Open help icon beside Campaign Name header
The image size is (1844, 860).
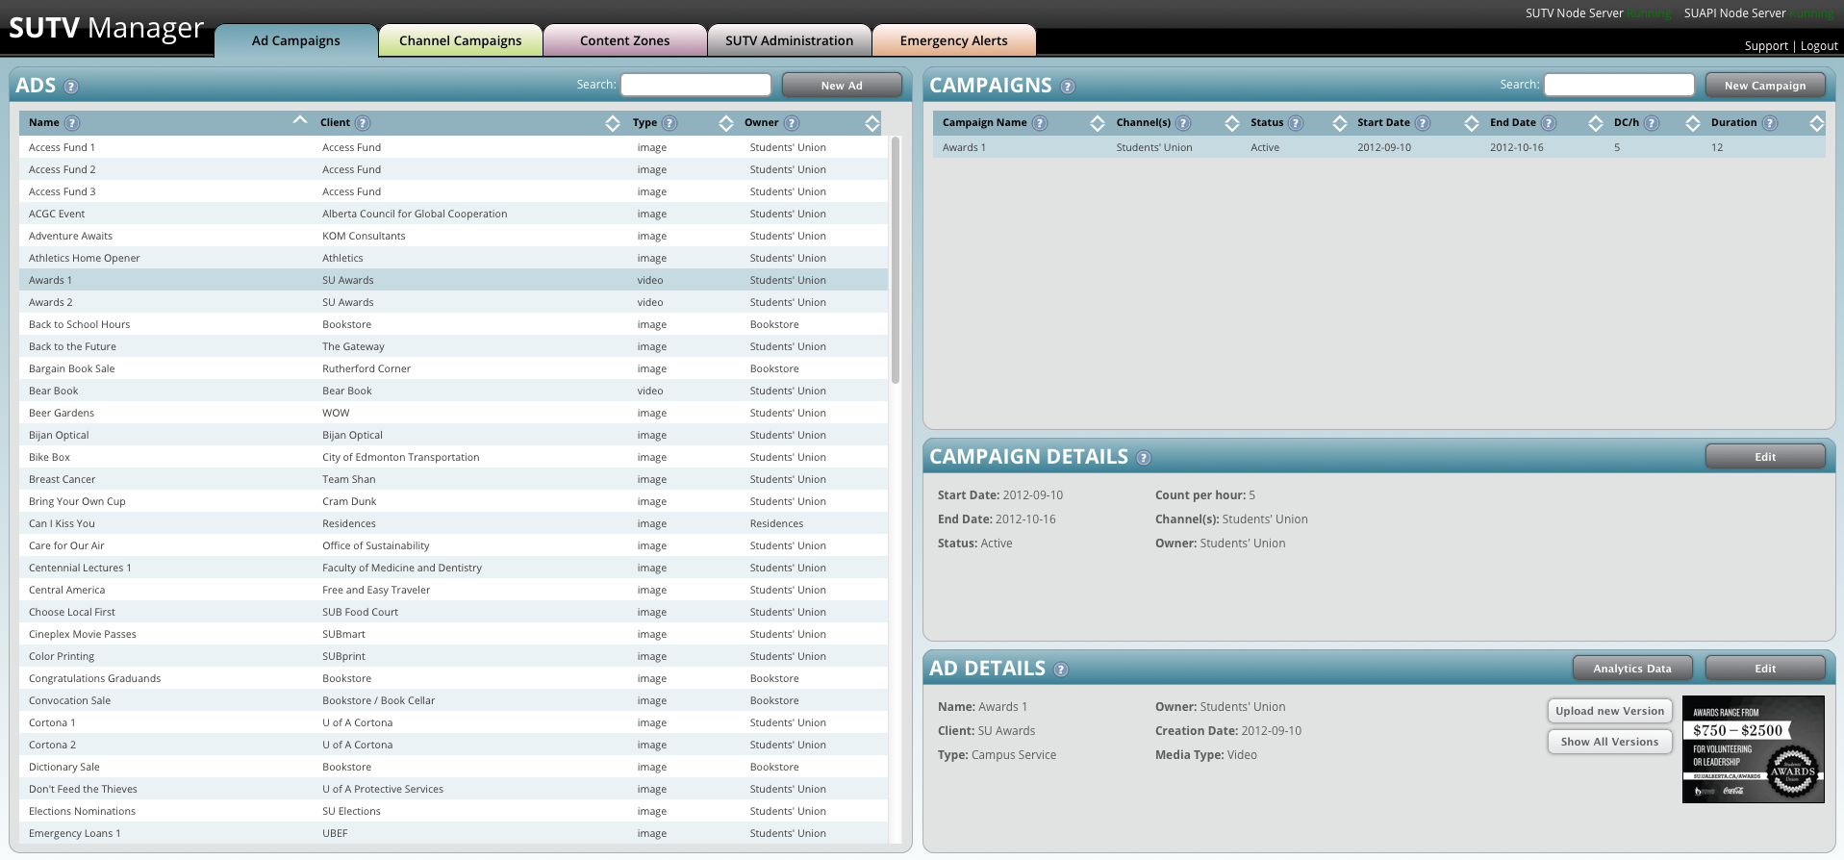[1040, 123]
